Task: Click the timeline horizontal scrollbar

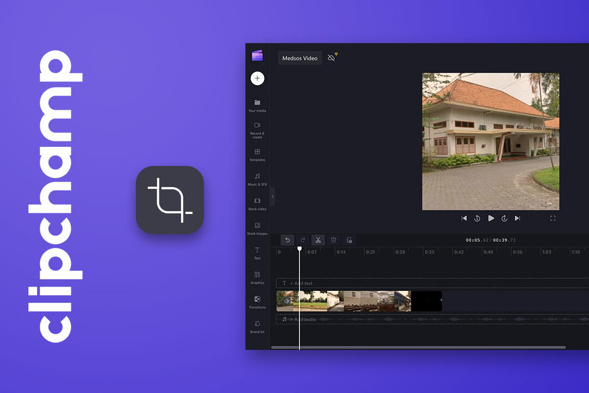Action: [x=420, y=347]
